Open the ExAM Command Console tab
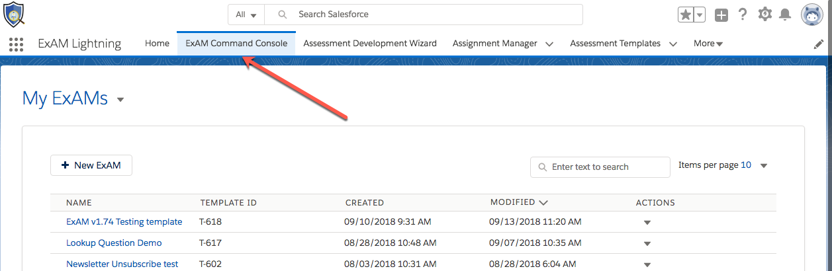The height and width of the screenshot is (271, 832). [236, 44]
